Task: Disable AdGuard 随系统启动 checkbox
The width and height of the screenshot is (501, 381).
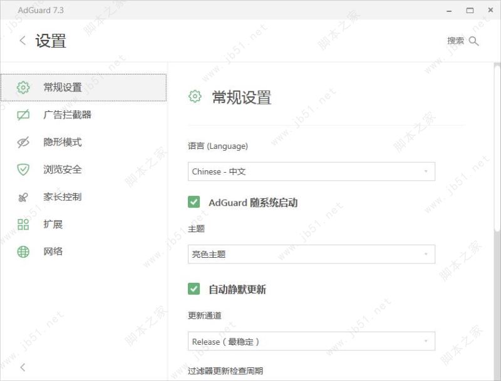Action: click(194, 202)
